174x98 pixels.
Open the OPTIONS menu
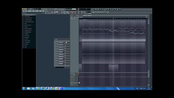pos(37,11)
